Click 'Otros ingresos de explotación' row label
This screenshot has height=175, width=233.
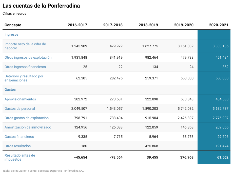coord(28,57)
